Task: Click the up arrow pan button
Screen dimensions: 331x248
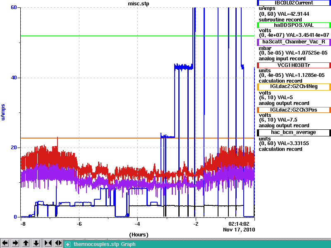Action: (x=26, y=243)
